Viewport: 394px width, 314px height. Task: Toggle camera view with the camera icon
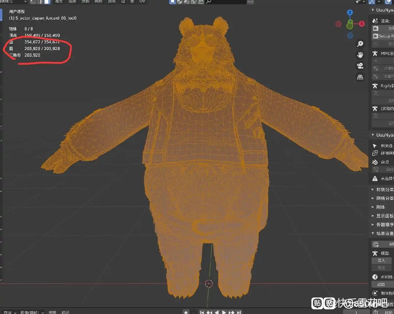tap(360, 66)
